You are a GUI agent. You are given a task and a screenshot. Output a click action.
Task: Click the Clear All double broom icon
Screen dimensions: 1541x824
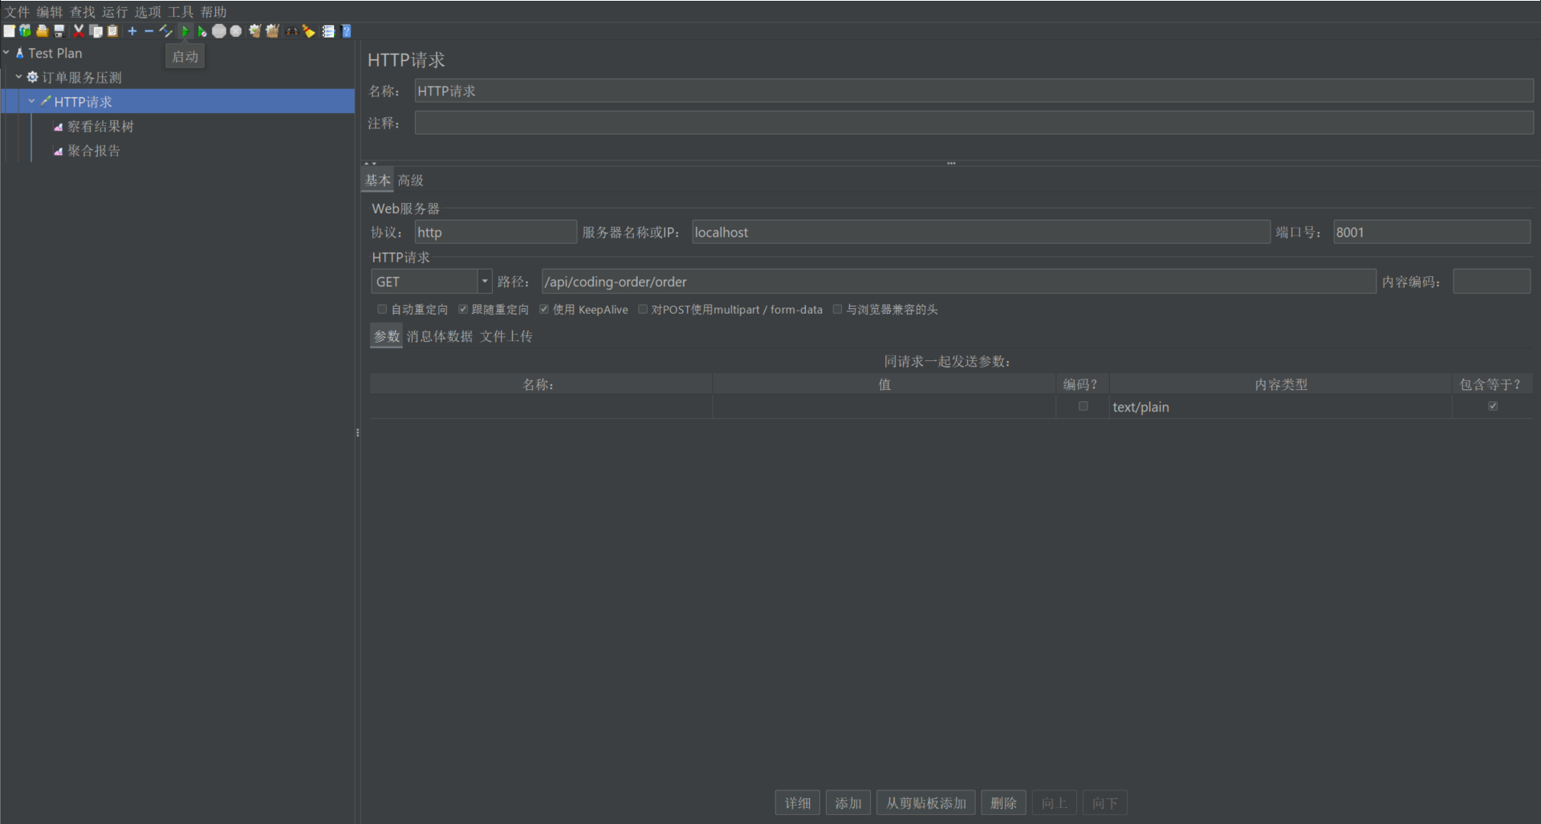(273, 31)
